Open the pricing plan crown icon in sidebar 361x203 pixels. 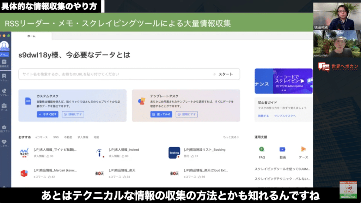(x=4, y=127)
